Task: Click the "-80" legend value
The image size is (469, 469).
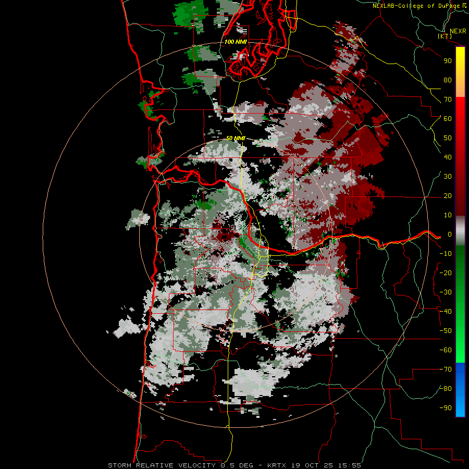Action: click(x=446, y=389)
